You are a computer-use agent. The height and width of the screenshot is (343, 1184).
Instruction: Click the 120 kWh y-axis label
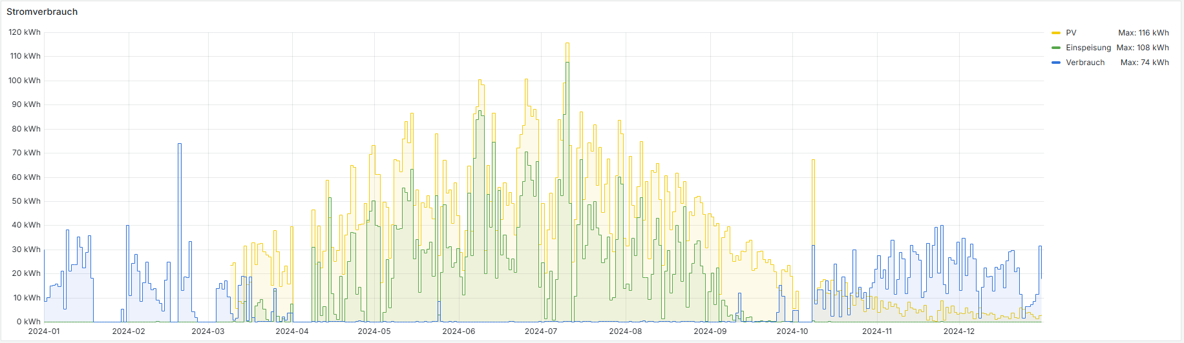pyautogui.click(x=25, y=32)
